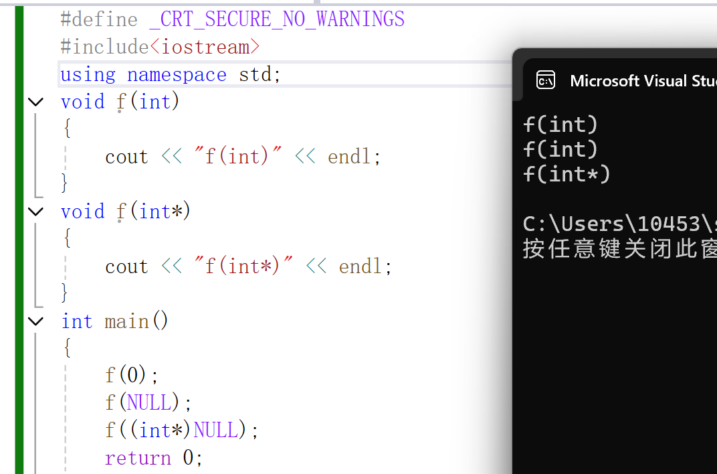Select the Microsoft Visual Studio console tab

pos(619,80)
